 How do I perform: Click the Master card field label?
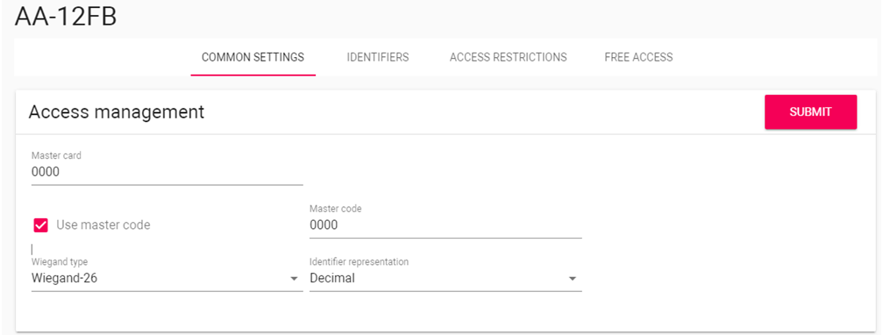[56, 156]
